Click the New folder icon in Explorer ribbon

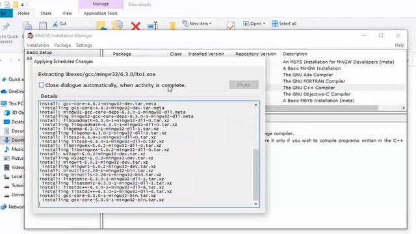[172, 26]
